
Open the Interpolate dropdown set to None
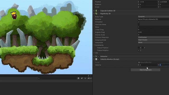click(x=153, y=42)
